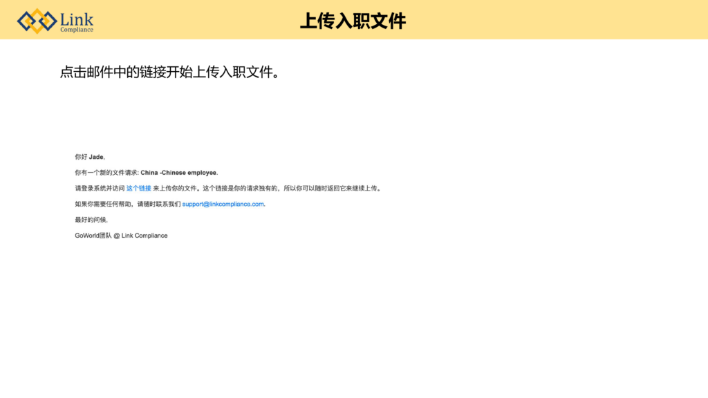The image size is (708, 398).
Task: Click the text 你有一个新的文件请求
Action: pos(106,173)
